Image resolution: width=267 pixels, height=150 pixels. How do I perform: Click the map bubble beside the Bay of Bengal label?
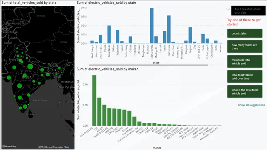[x=29, y=95]
